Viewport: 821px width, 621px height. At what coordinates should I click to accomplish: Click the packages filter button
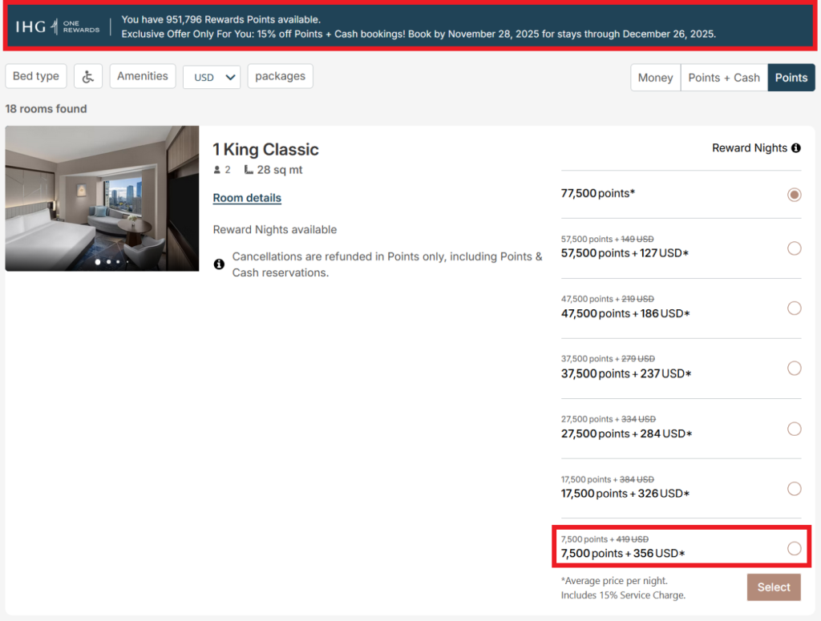280,76
